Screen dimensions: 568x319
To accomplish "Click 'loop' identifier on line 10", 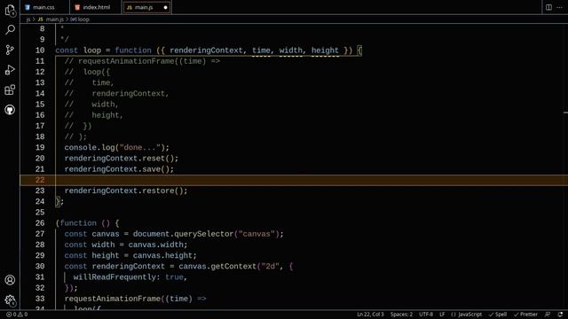I will tap(92, 51).
